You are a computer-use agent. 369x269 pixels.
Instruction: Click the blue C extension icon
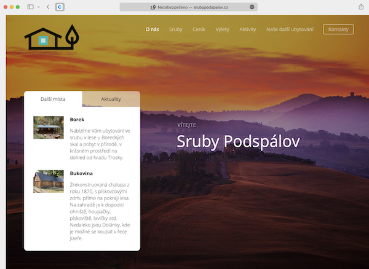pyautogui.click(x=60, y=7)
